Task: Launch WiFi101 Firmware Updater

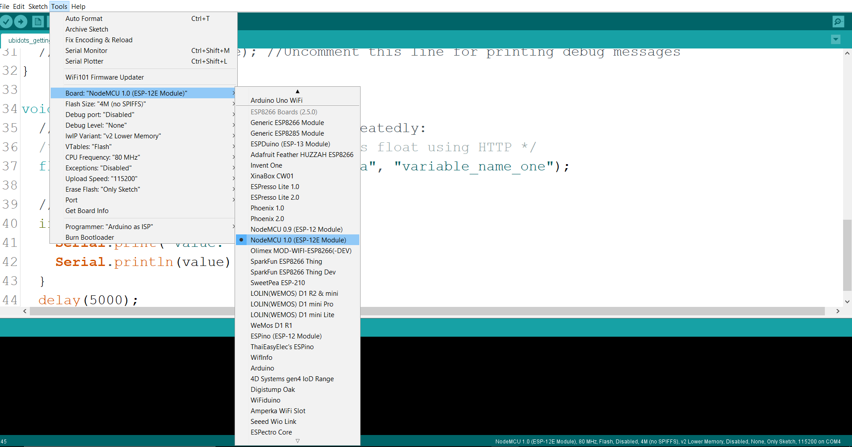Action: pyautogui.click(x=143, y=77)
